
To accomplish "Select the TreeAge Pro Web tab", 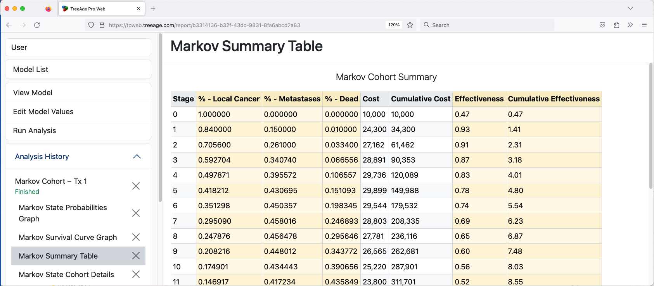I will point(102,9).
